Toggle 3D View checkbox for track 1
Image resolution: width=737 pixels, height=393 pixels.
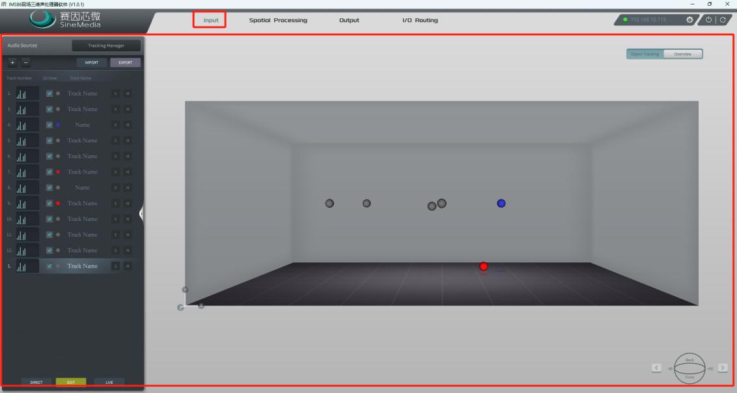(49, 266)
